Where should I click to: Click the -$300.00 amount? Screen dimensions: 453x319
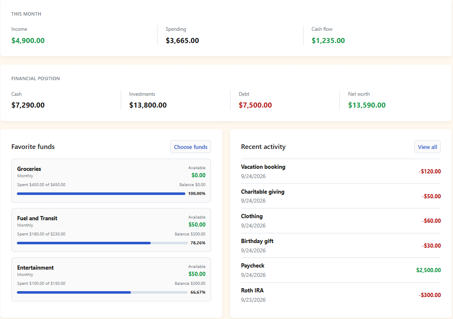(430, 295)
